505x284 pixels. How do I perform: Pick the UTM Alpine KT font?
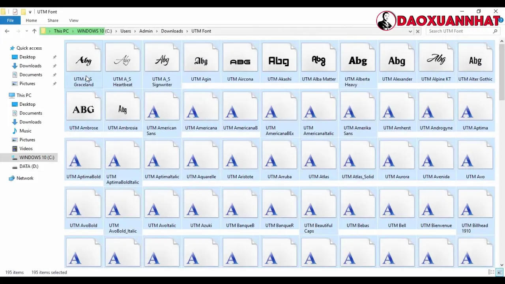pyautogui.click(x=436, y=62)
